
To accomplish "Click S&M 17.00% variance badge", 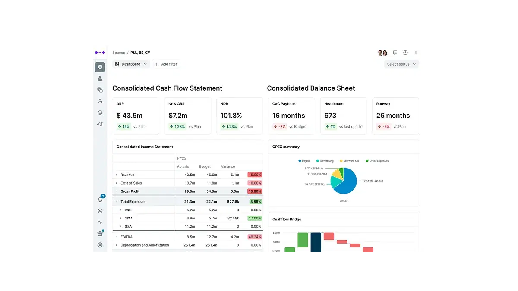I will [x=255, y=218].
